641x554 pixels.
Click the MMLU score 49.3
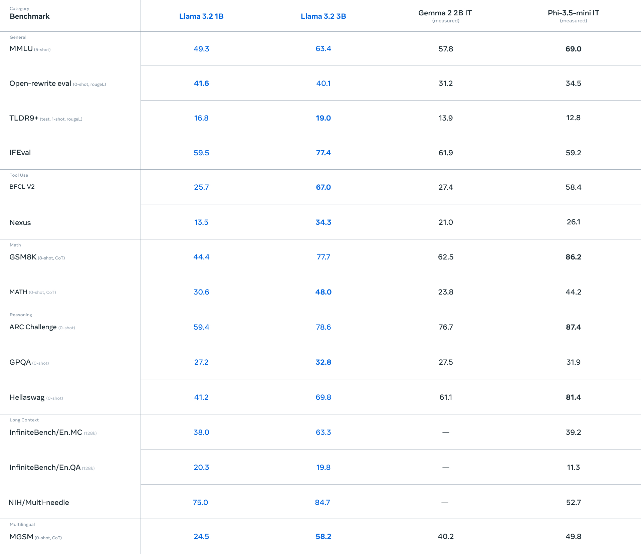pos(201,49)
